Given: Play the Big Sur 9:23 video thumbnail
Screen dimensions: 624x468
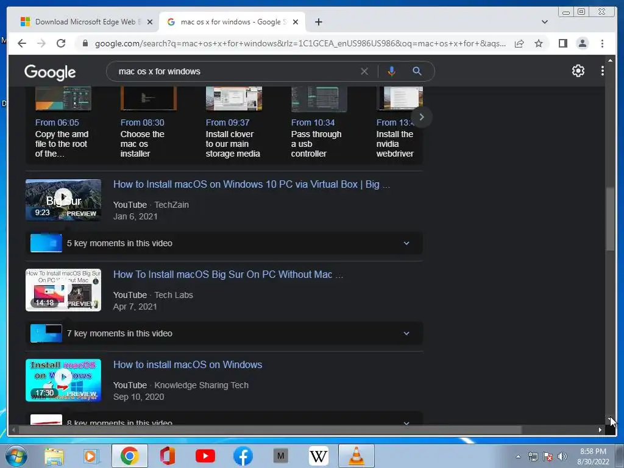Looking at the screenshot, I should pos(63,200).
